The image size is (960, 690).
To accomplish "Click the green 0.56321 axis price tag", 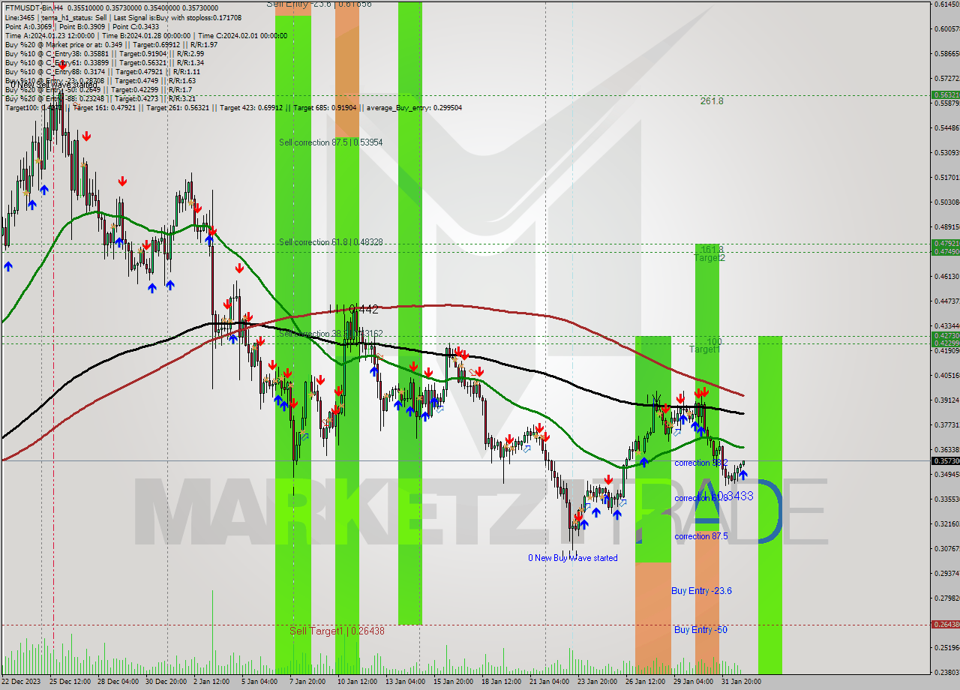I will tap(945, 95).
